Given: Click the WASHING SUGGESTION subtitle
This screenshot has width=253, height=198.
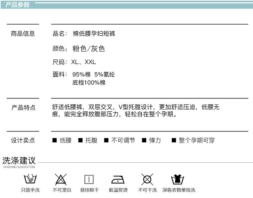Looking at the screenshot, I should pyautogui.click(x=19, y=167).
